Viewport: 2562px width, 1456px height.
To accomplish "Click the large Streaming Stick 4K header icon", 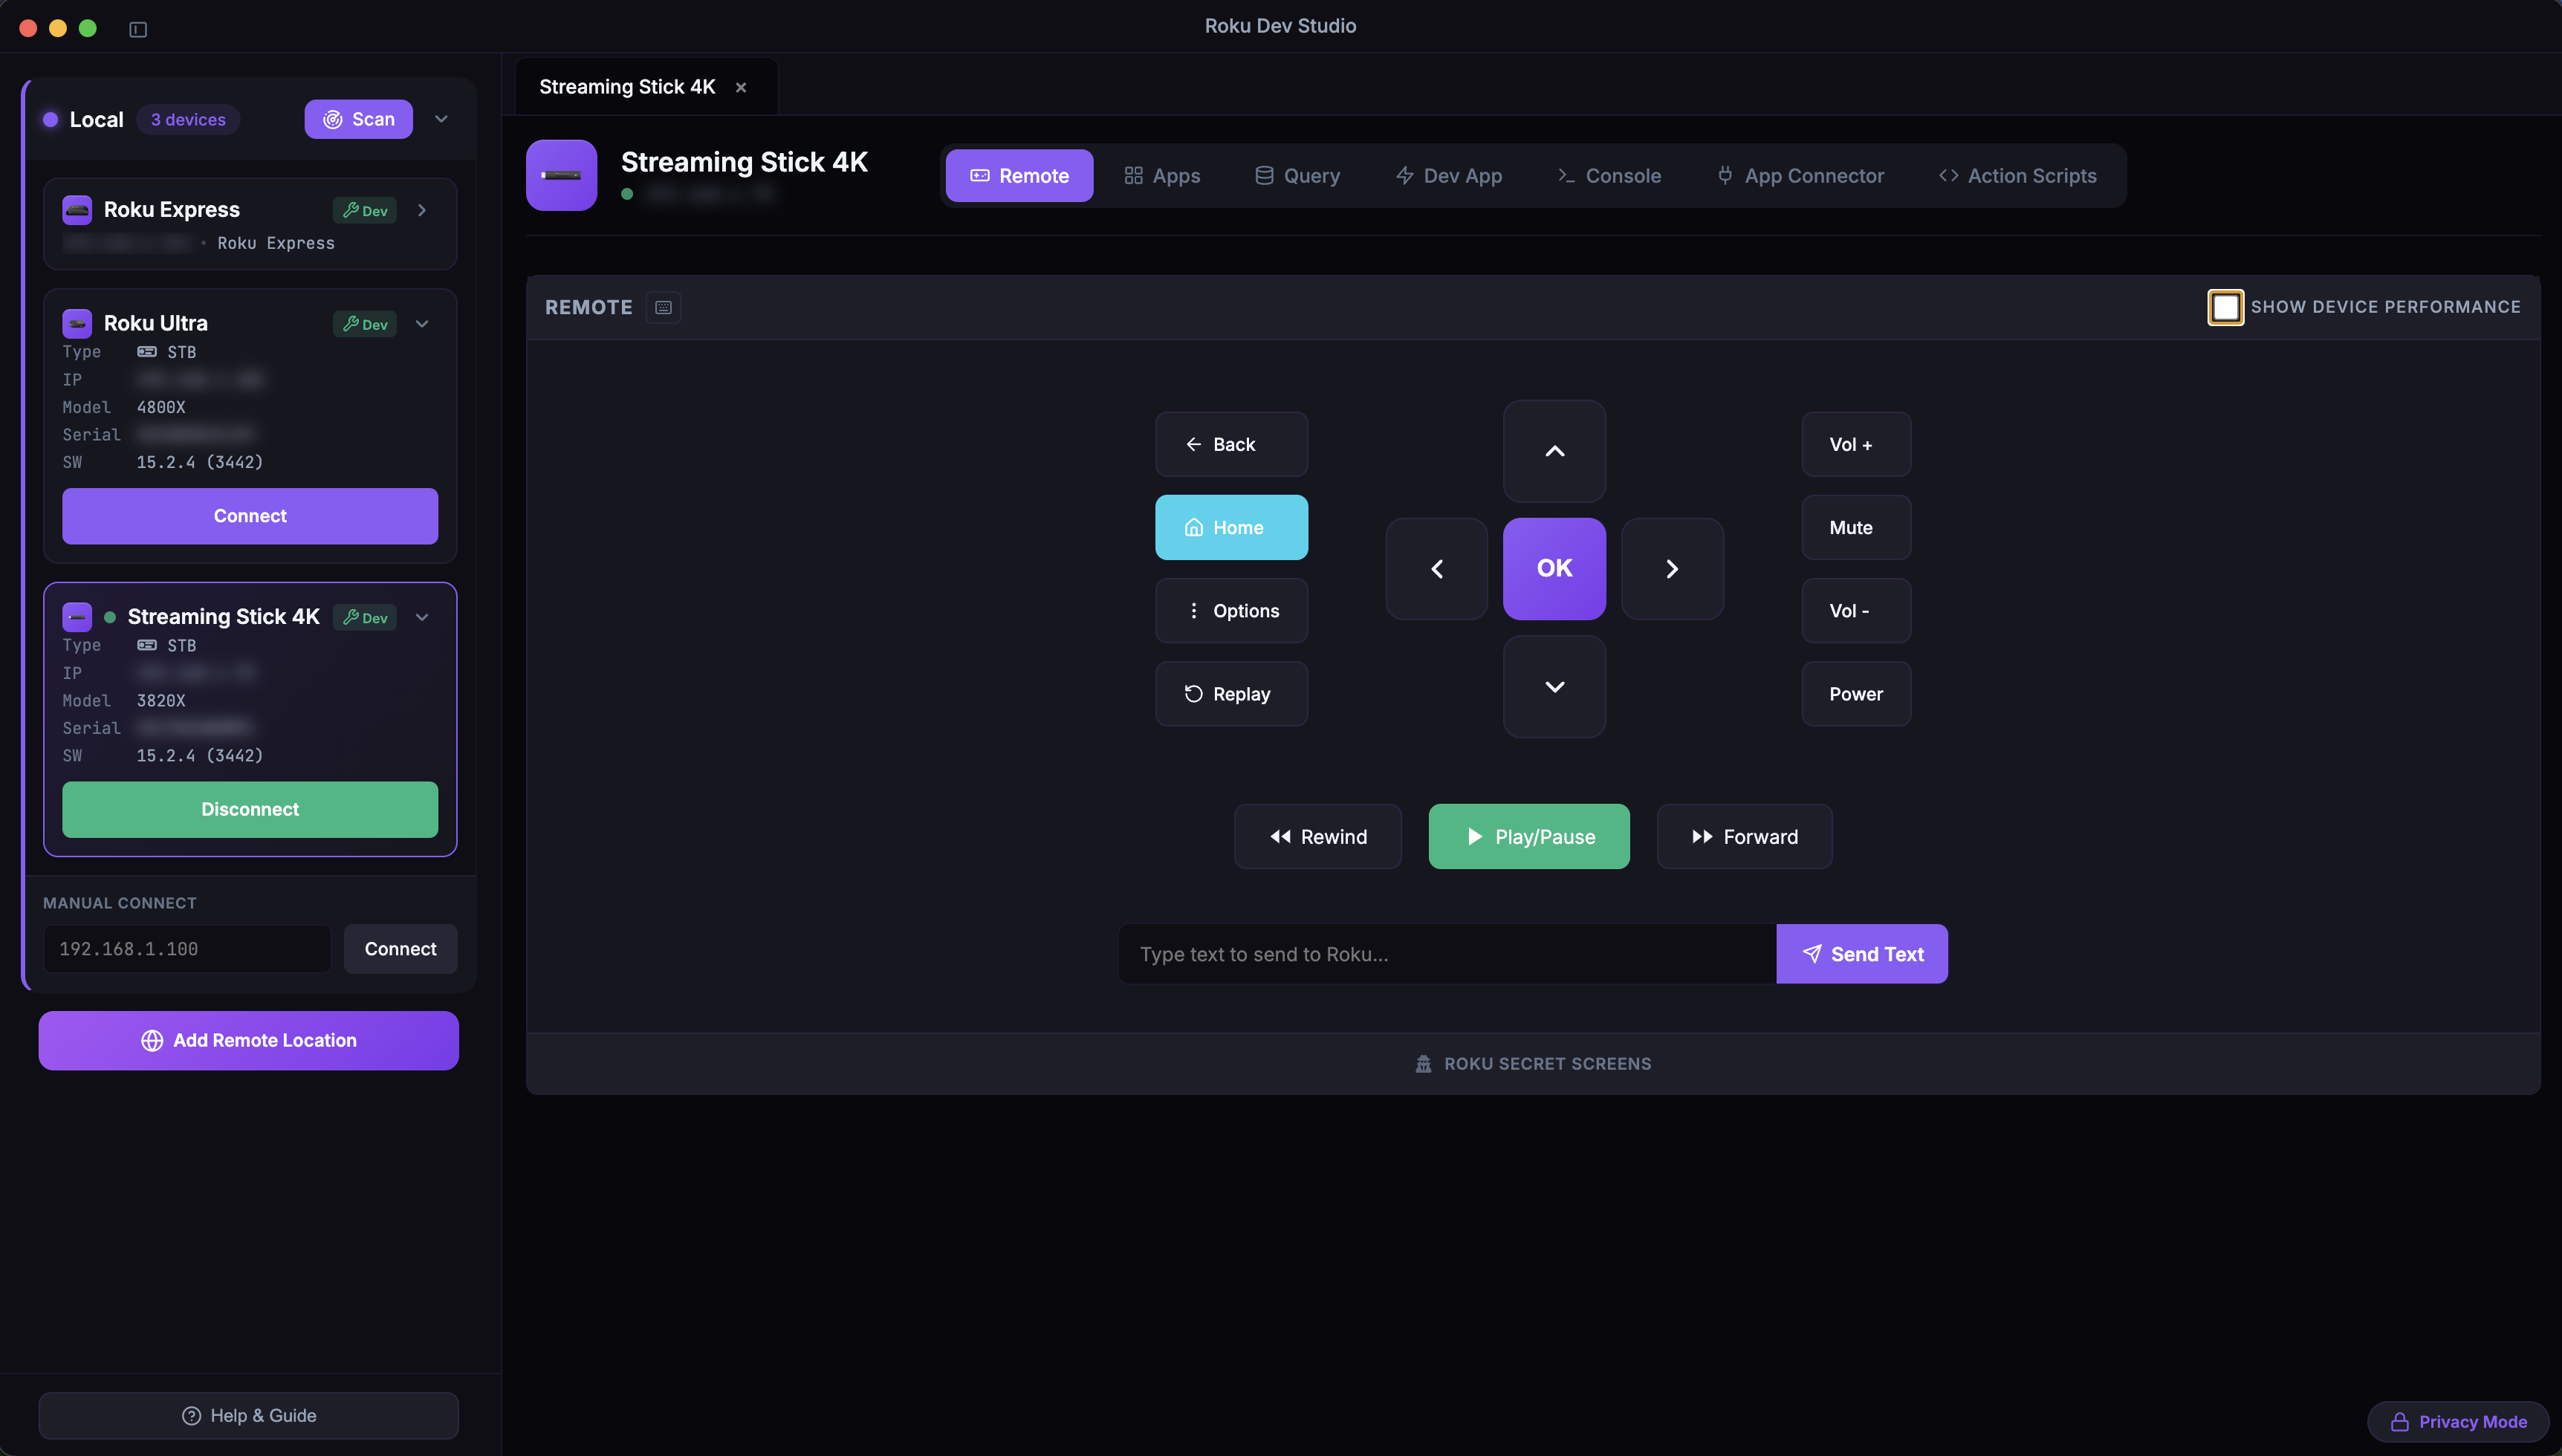I will click(561, 175).
